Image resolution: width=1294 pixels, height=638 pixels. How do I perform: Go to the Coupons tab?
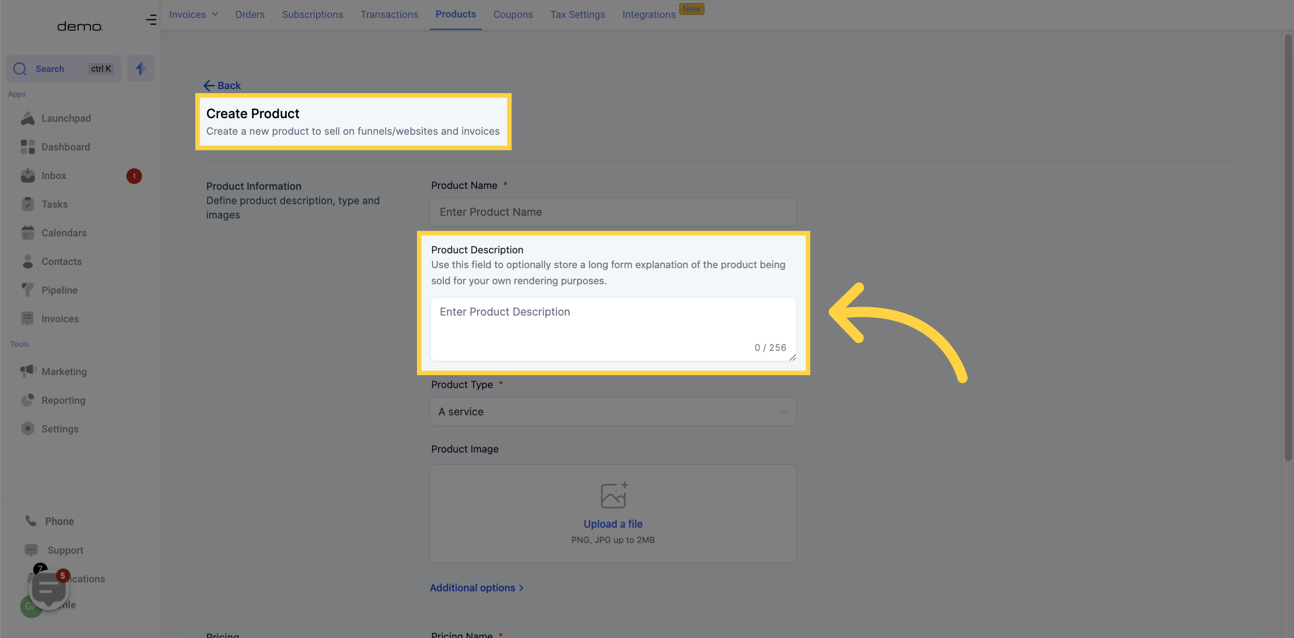pos(513,15)
